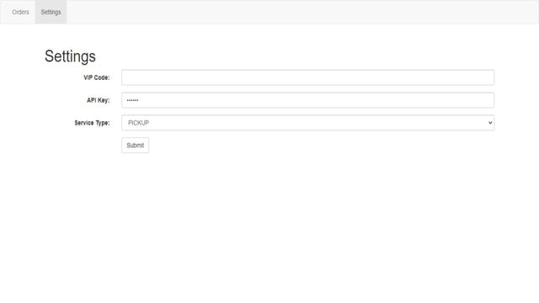
Task: Focus the VIP Code text field
Action: 307,77
